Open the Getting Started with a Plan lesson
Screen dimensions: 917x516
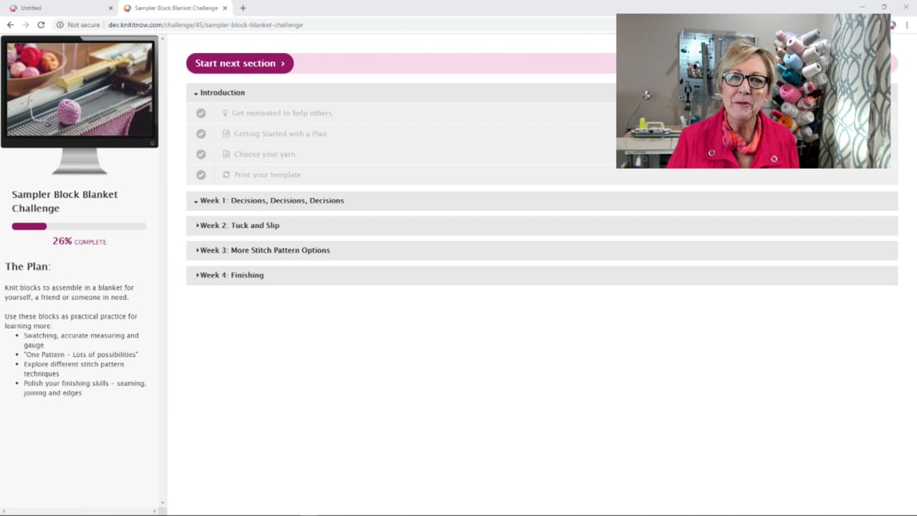[x=280, y=133]
